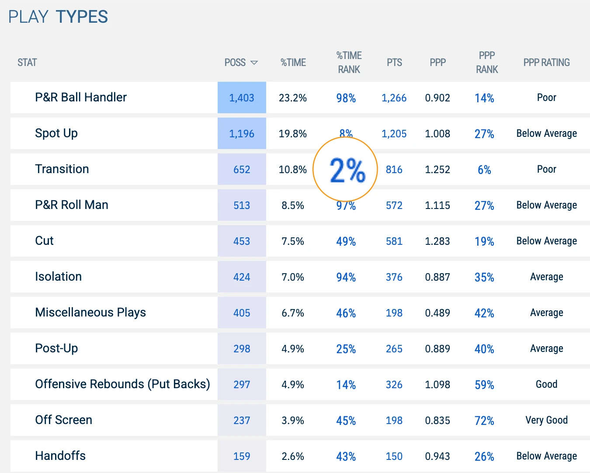Viewport: 590px width, 473px height.
Task: Sort by the PPP RANK column header
Action: coord(487,63)
